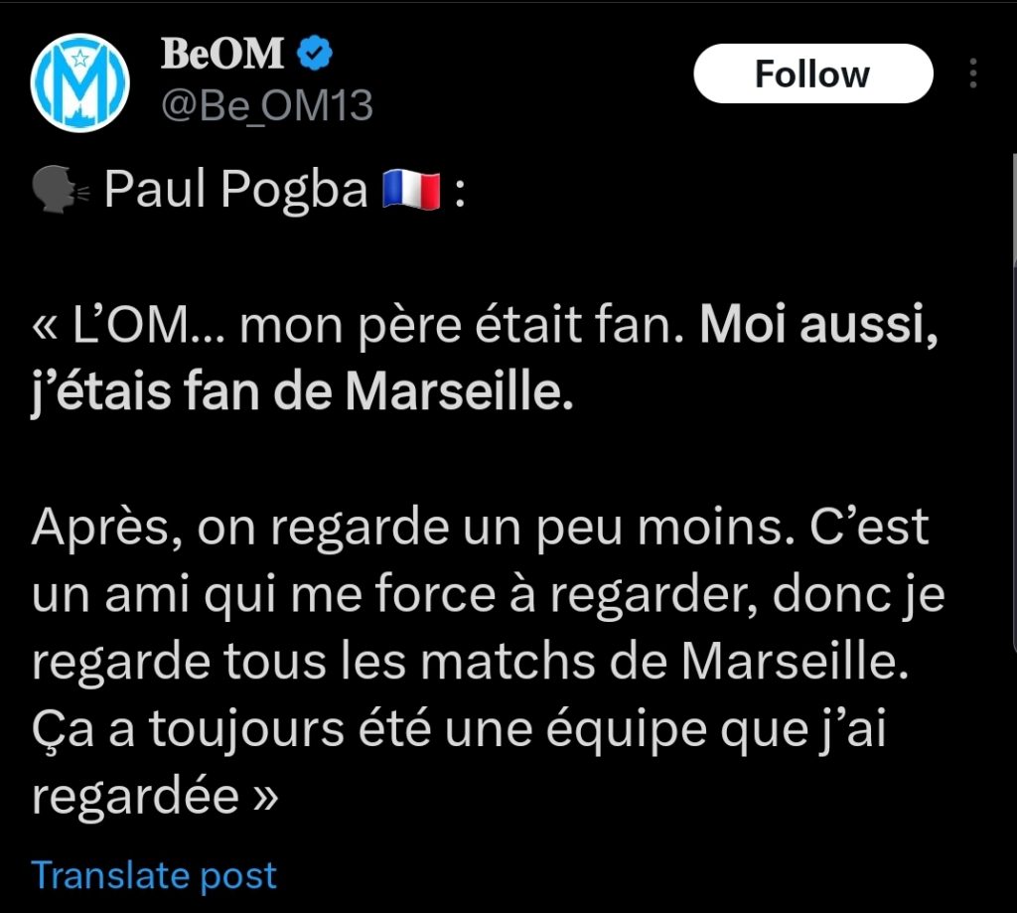Follow the BeOM account

[x=813, y=74]
